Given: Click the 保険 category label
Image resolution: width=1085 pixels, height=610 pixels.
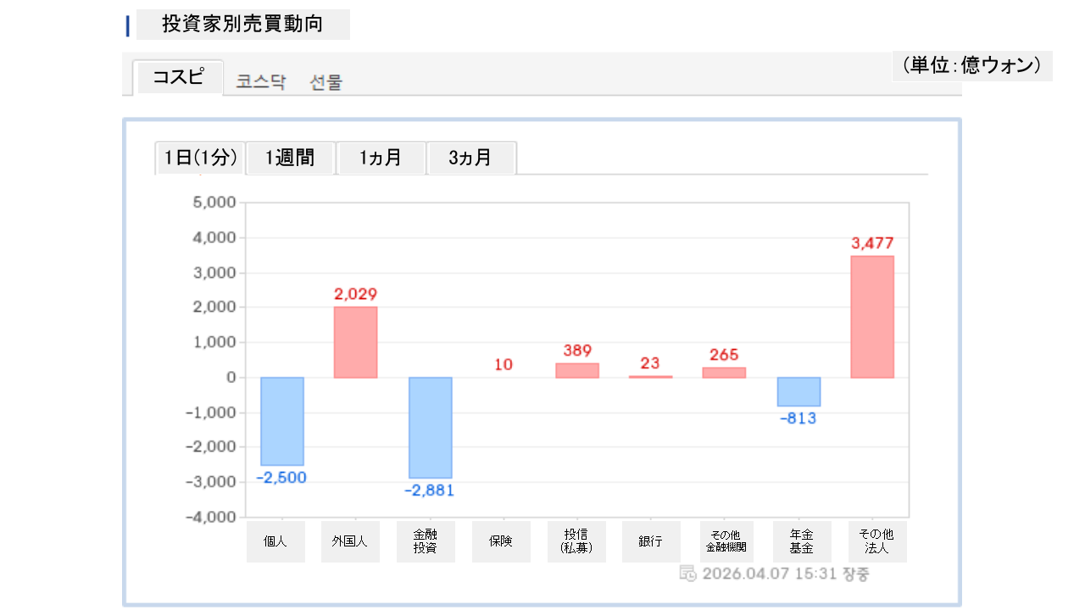Looking at the screenshot, I should (501, 541).
